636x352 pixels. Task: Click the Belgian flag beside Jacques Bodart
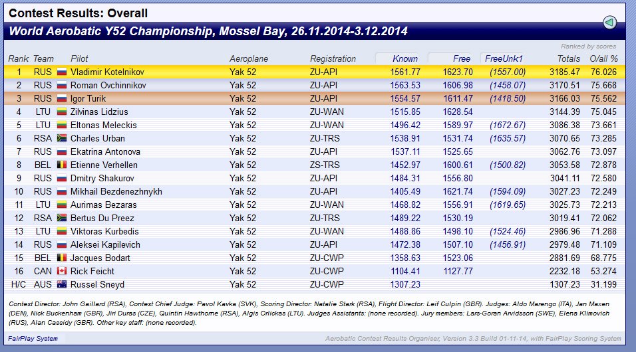coord(62,258)
